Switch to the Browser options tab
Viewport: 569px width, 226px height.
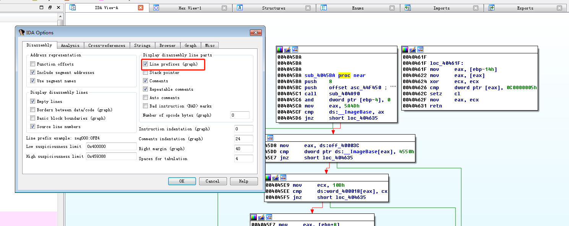point(167,45)
